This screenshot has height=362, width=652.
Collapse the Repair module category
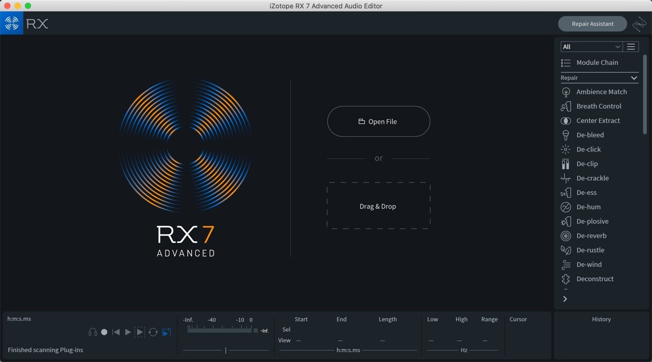tap(634, 78)
